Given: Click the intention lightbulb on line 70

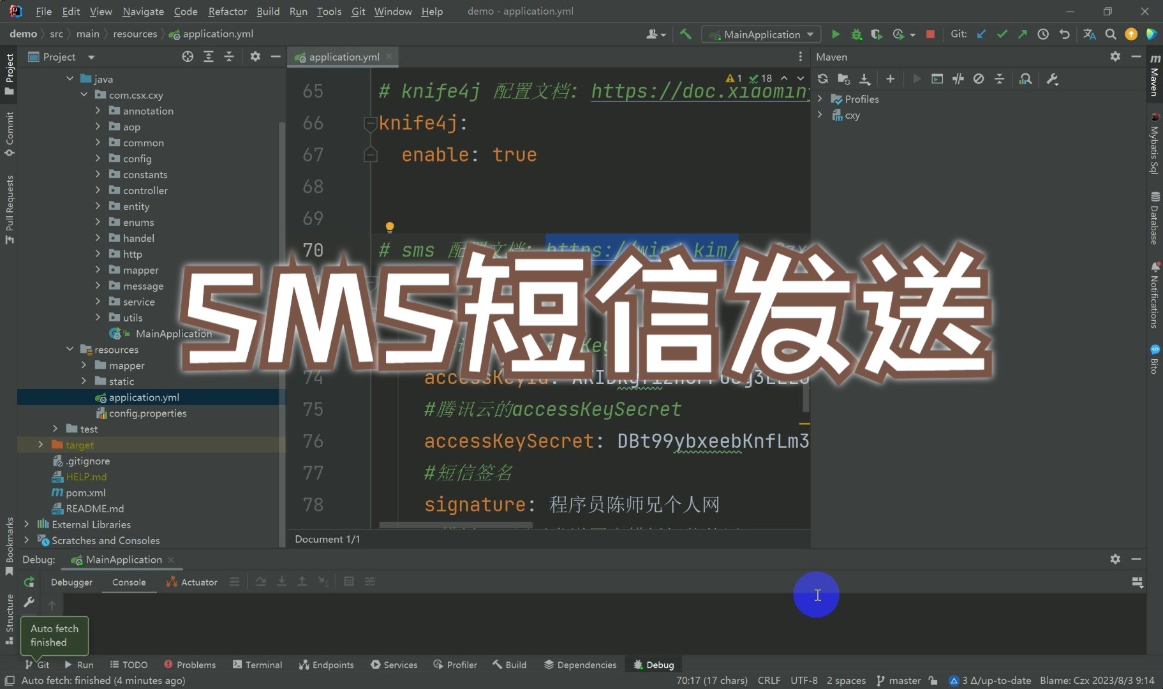Looking at the screenshot, I should coord(390,226).
